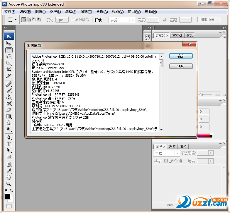Select the Horizontal Type tool
The image size is (230, 213).
pos(9,144)
